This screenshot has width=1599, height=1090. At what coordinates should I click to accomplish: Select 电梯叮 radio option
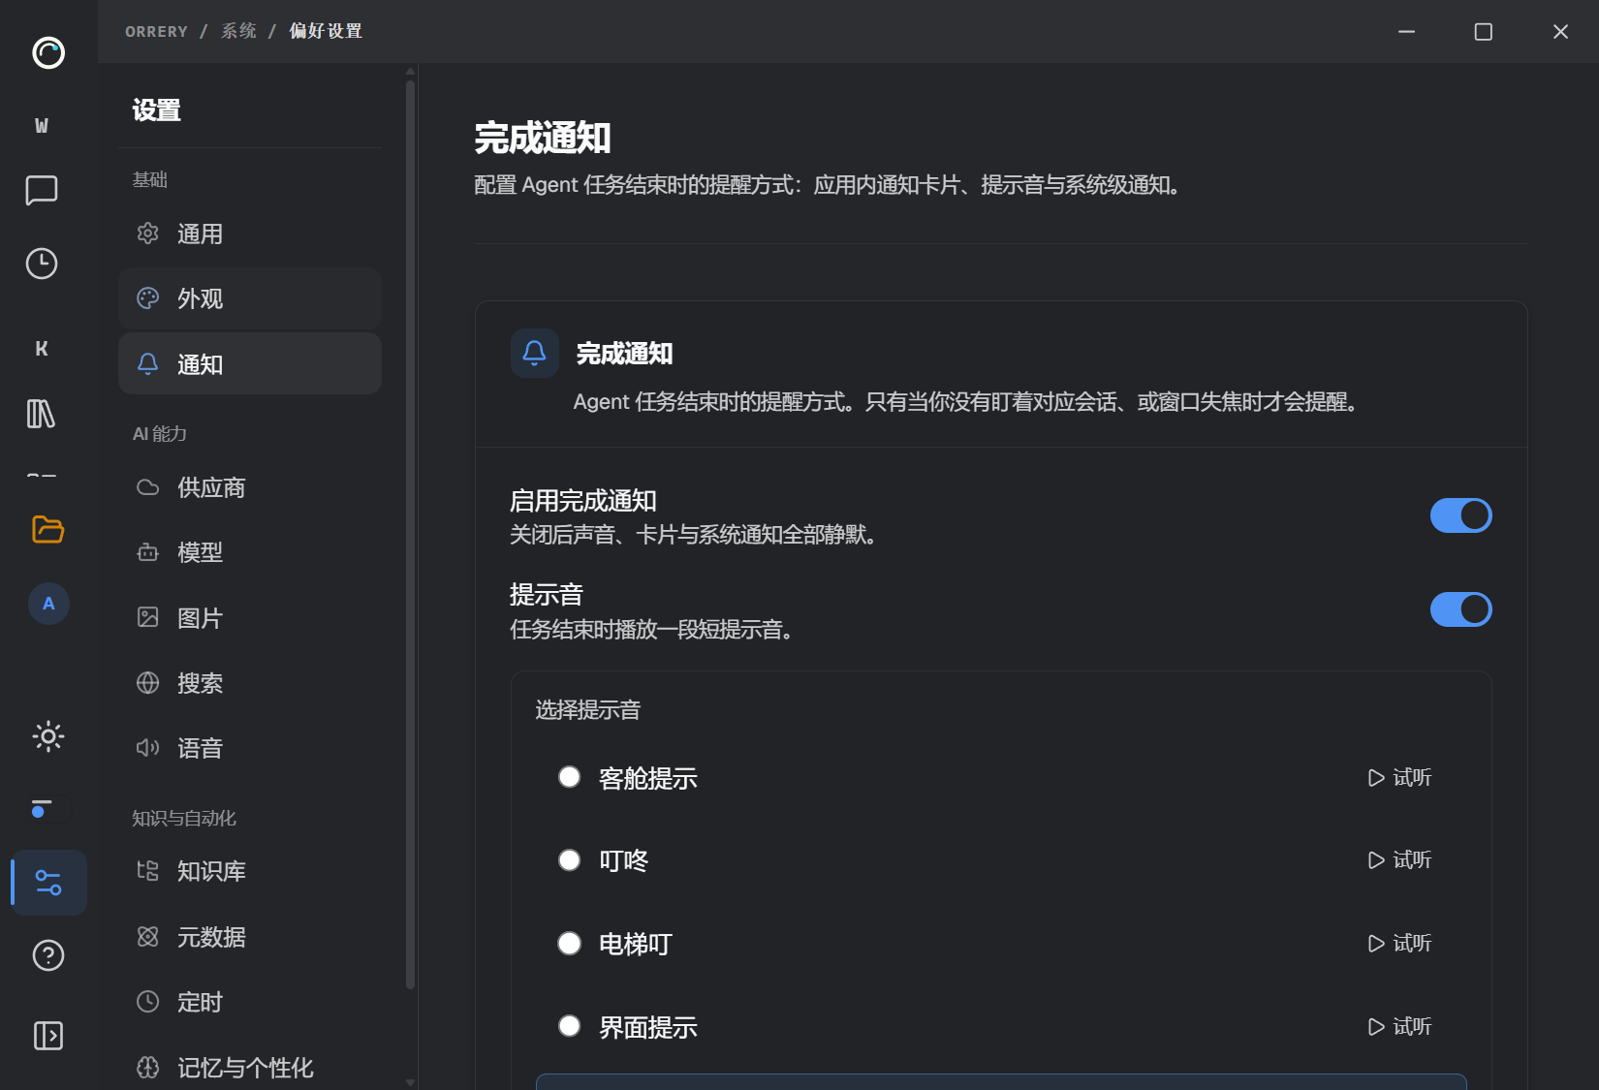pos(570,943)
